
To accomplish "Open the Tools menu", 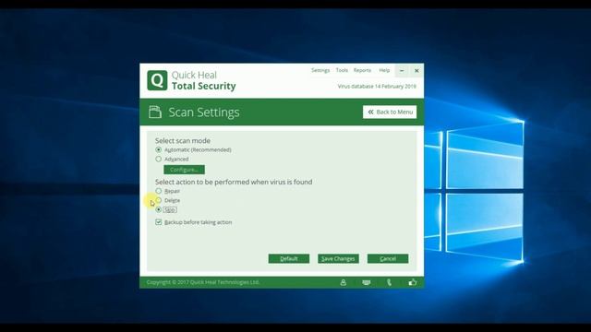I will 342,70.
